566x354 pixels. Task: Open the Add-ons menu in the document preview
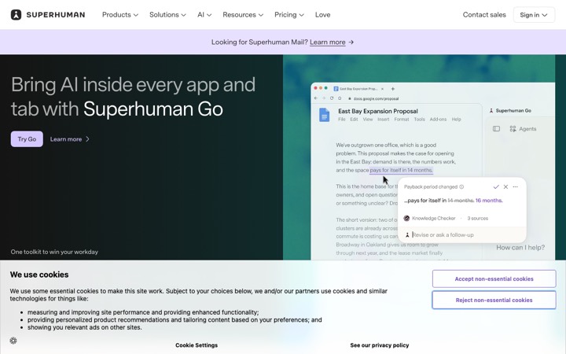click(438, 120)
